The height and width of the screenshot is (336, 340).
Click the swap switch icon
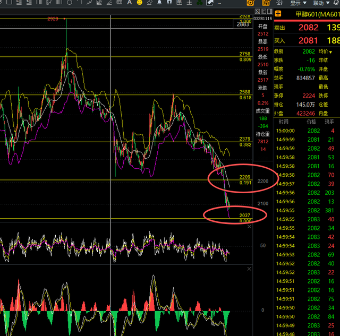[279, 3]
